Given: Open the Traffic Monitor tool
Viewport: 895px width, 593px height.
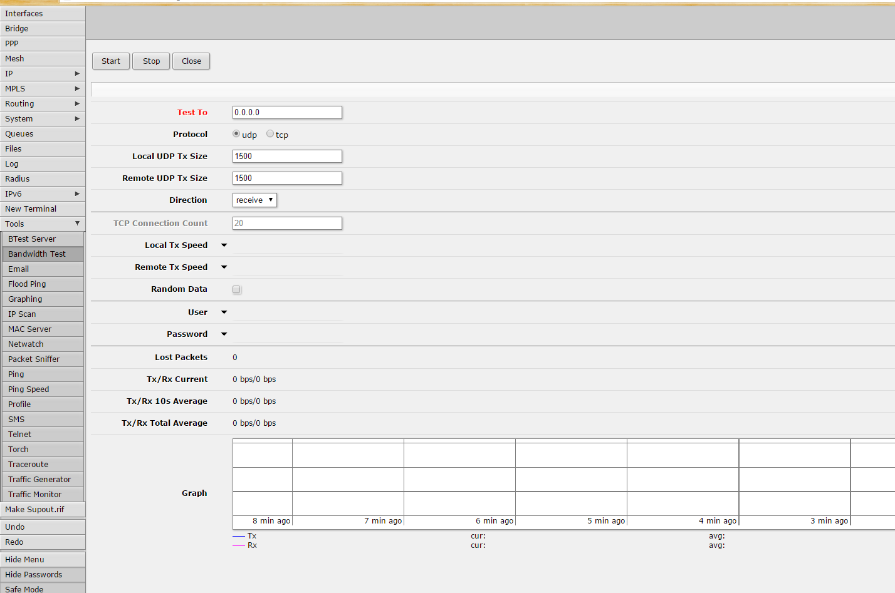Looking at the screenshot, I should coord(43,495).
